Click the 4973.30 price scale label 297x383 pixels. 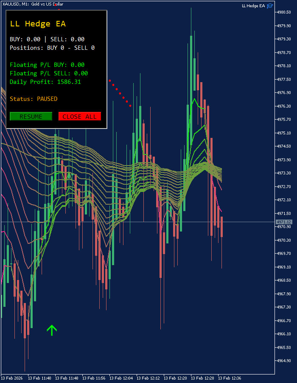[284, 173]
